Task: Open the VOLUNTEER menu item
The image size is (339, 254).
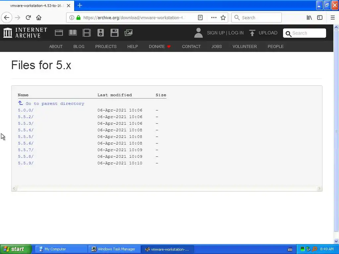Action: (x=245, y=46)
